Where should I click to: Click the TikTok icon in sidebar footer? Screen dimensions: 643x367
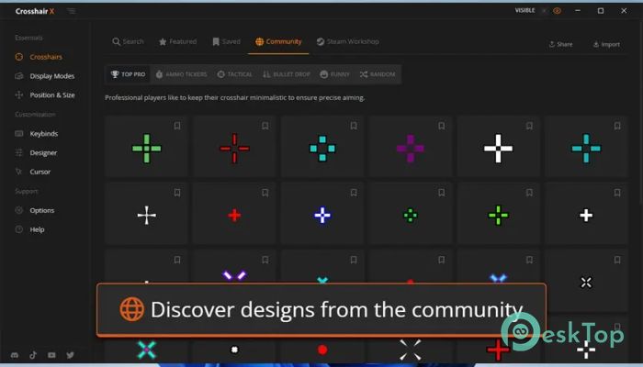click(33, 355)
